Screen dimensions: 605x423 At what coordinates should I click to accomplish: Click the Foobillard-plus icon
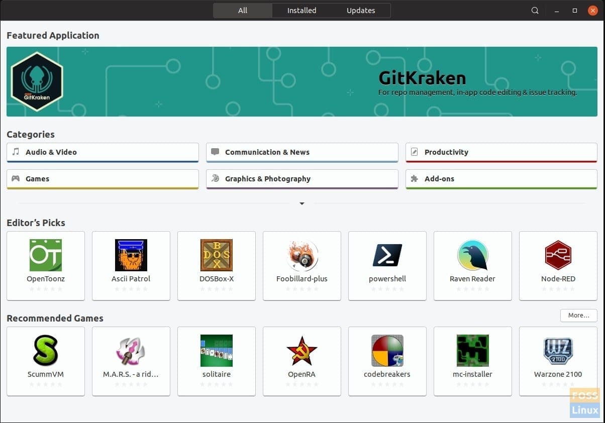coord(302,255)
